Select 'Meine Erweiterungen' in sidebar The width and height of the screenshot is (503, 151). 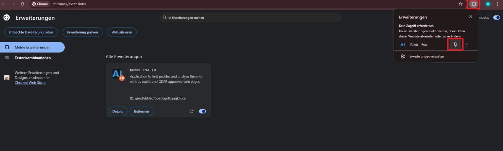[32, 47]
